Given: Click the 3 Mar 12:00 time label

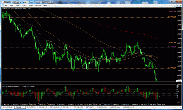Looking at the screenshot, I should (106, 104).
